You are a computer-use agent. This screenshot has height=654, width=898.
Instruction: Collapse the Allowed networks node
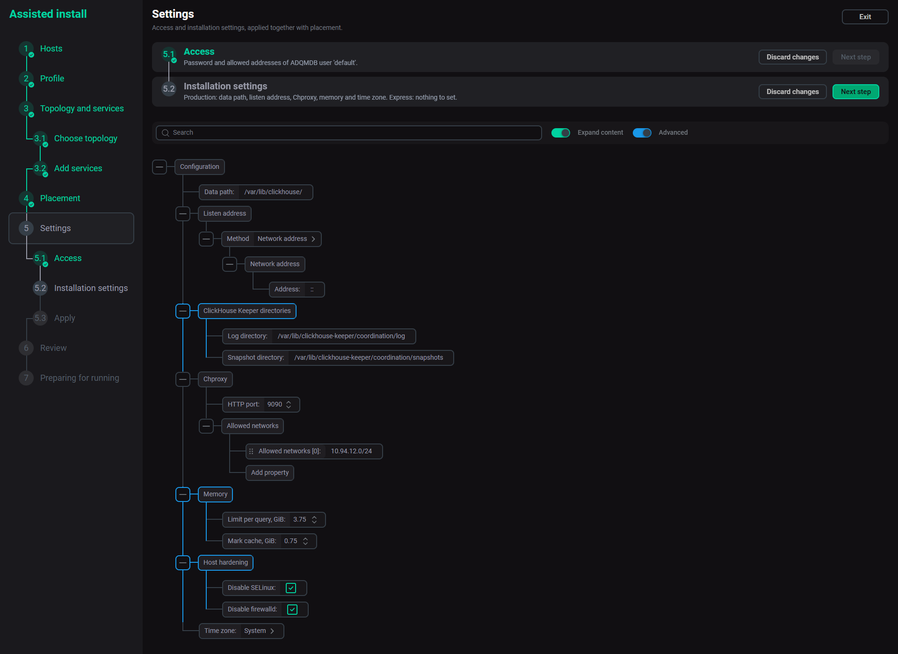(x=206, y=426)
